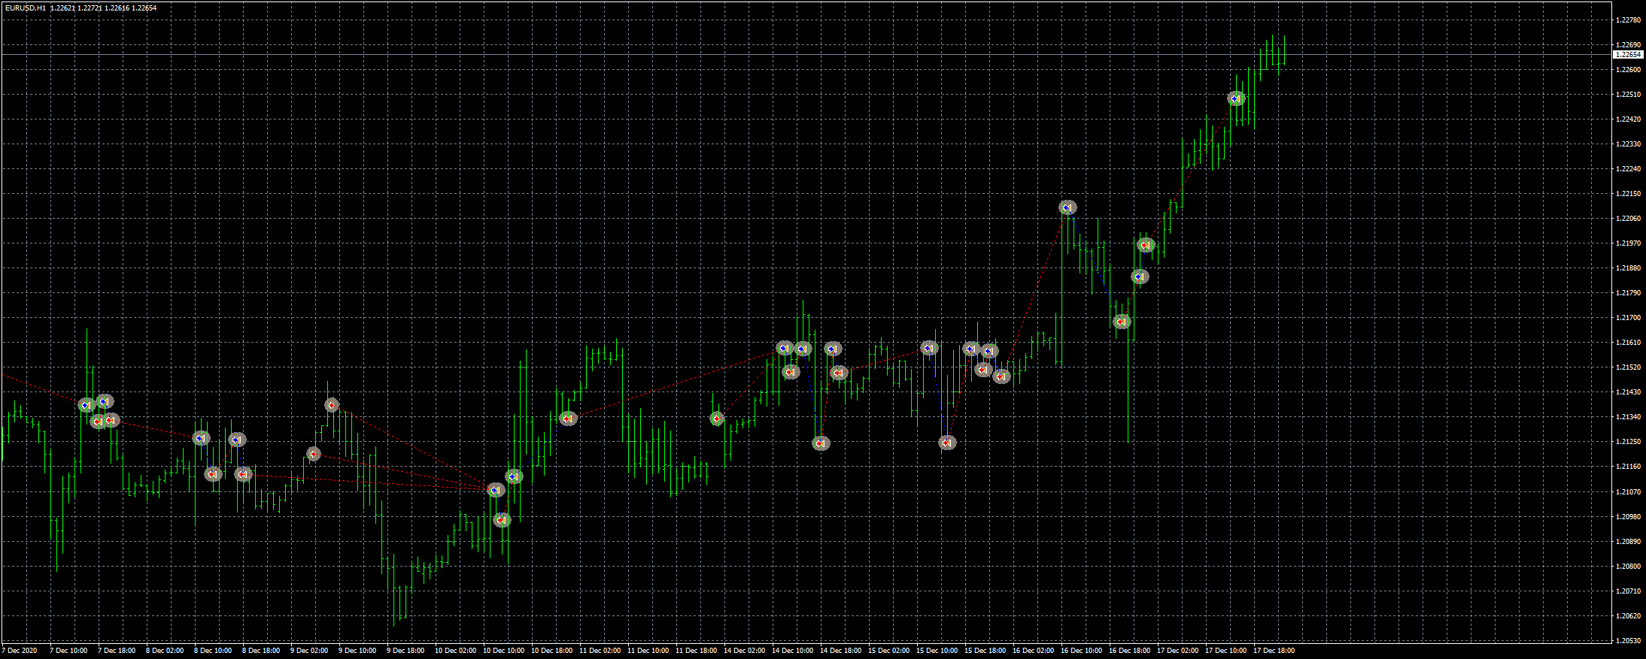Click the 1.20890 price scale label
The height and width of the screenshot is (659, 1646).
click(x=1628, y=542)
